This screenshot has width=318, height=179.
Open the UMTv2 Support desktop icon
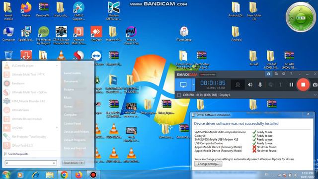[x=79, y=11]
